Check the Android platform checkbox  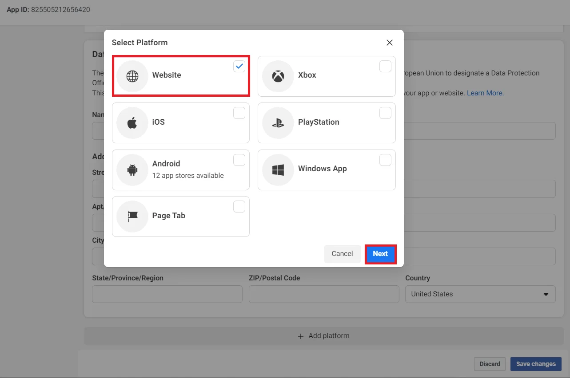coord(239,160)
